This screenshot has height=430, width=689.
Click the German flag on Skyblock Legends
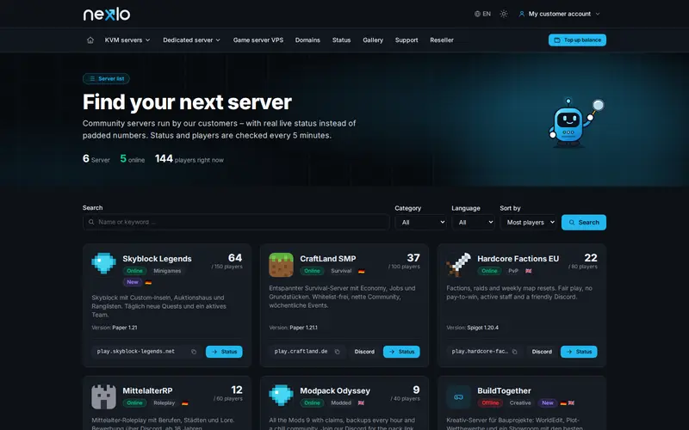click(x=148, y=283)
